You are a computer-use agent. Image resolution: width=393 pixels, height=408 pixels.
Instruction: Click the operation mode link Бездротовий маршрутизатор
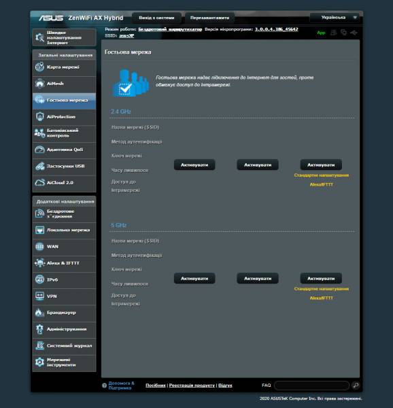point(170,29)
